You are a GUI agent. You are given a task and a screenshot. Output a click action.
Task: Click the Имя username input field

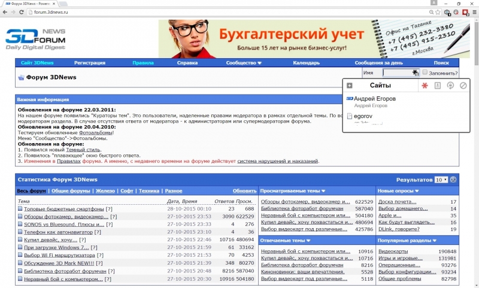coord(401,72)
